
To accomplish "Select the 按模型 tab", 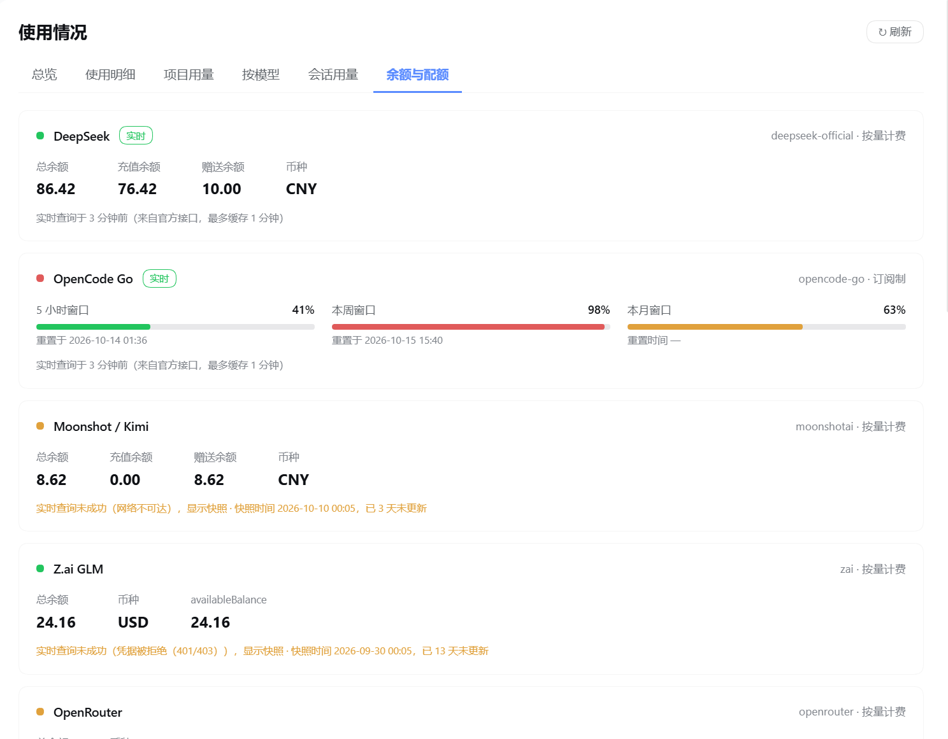I will pyautogui.click(x=261, y=74).
